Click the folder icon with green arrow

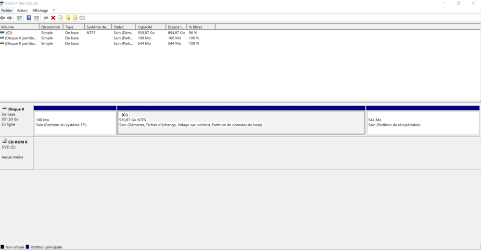[68, 18]
